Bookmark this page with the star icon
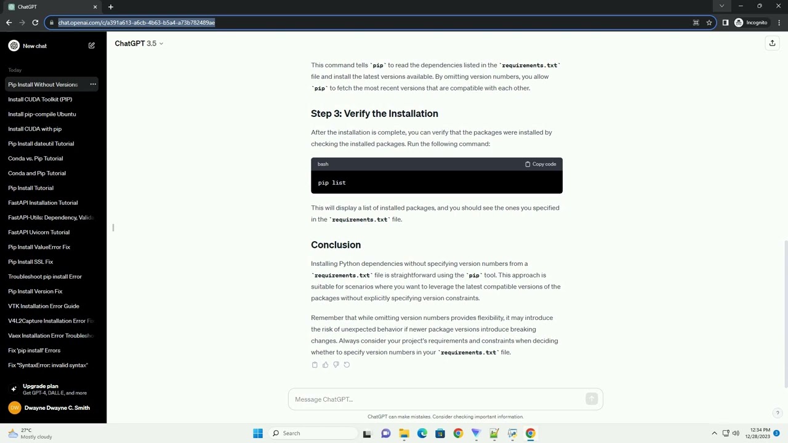The image size is (788, 443). 709,23
